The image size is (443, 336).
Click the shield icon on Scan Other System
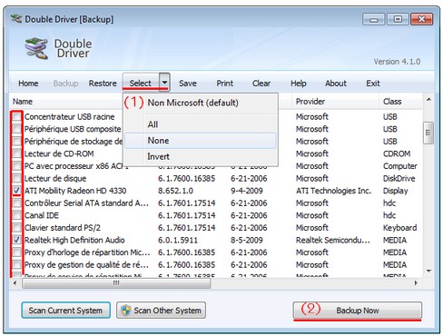point(125,311)
